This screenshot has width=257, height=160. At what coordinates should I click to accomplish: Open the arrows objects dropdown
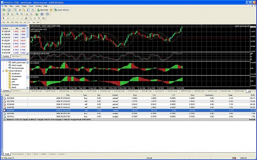pyautogui.click(x=44, y=18)
